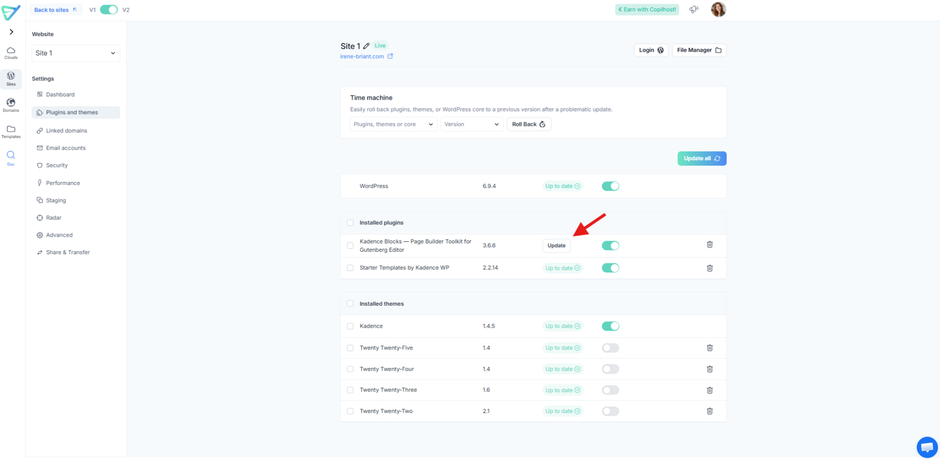Check the Kadence theme checkbox
Image resolution: width=940 pixels, height=459 pixels.
click(x=350, y=326)
